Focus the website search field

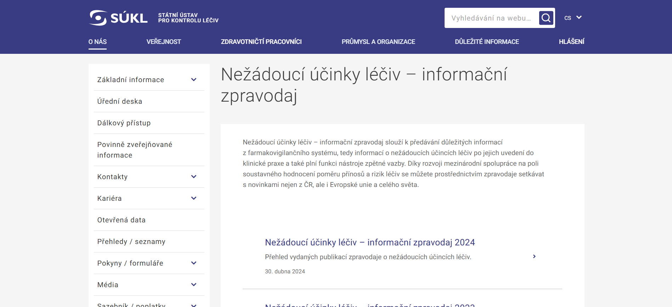[491, 18]
